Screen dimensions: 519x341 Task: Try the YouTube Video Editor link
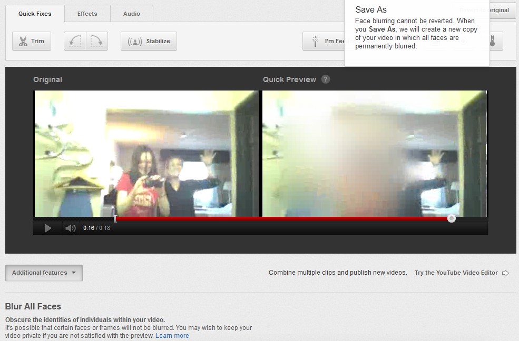coord(456,273)
